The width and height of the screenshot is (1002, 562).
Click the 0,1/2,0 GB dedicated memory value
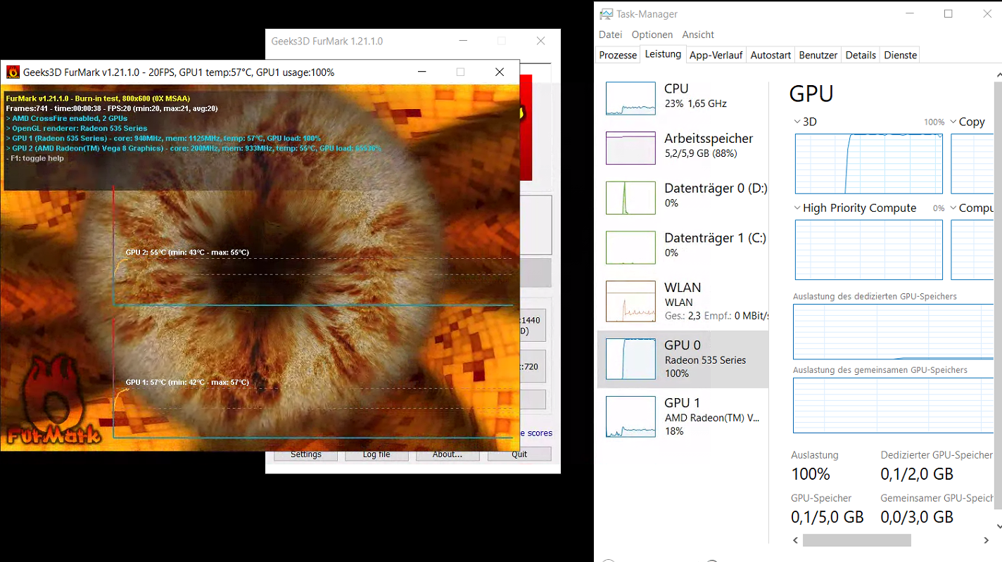click(917, 474)
